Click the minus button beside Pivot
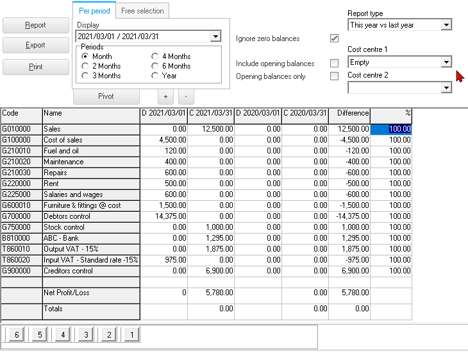The height and width of the screenshot is (353, 468). coord(186,96)
